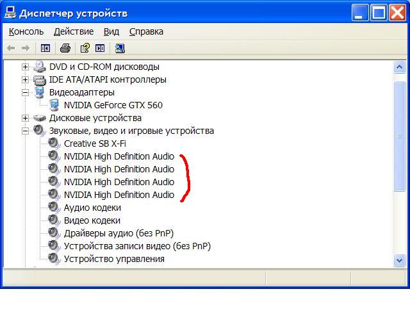Click the Creative SB X-Fi speaker icon

pos(54,143)
